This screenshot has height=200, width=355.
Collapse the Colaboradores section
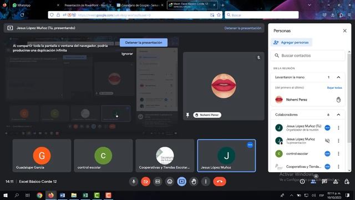[x=338, y=115]
